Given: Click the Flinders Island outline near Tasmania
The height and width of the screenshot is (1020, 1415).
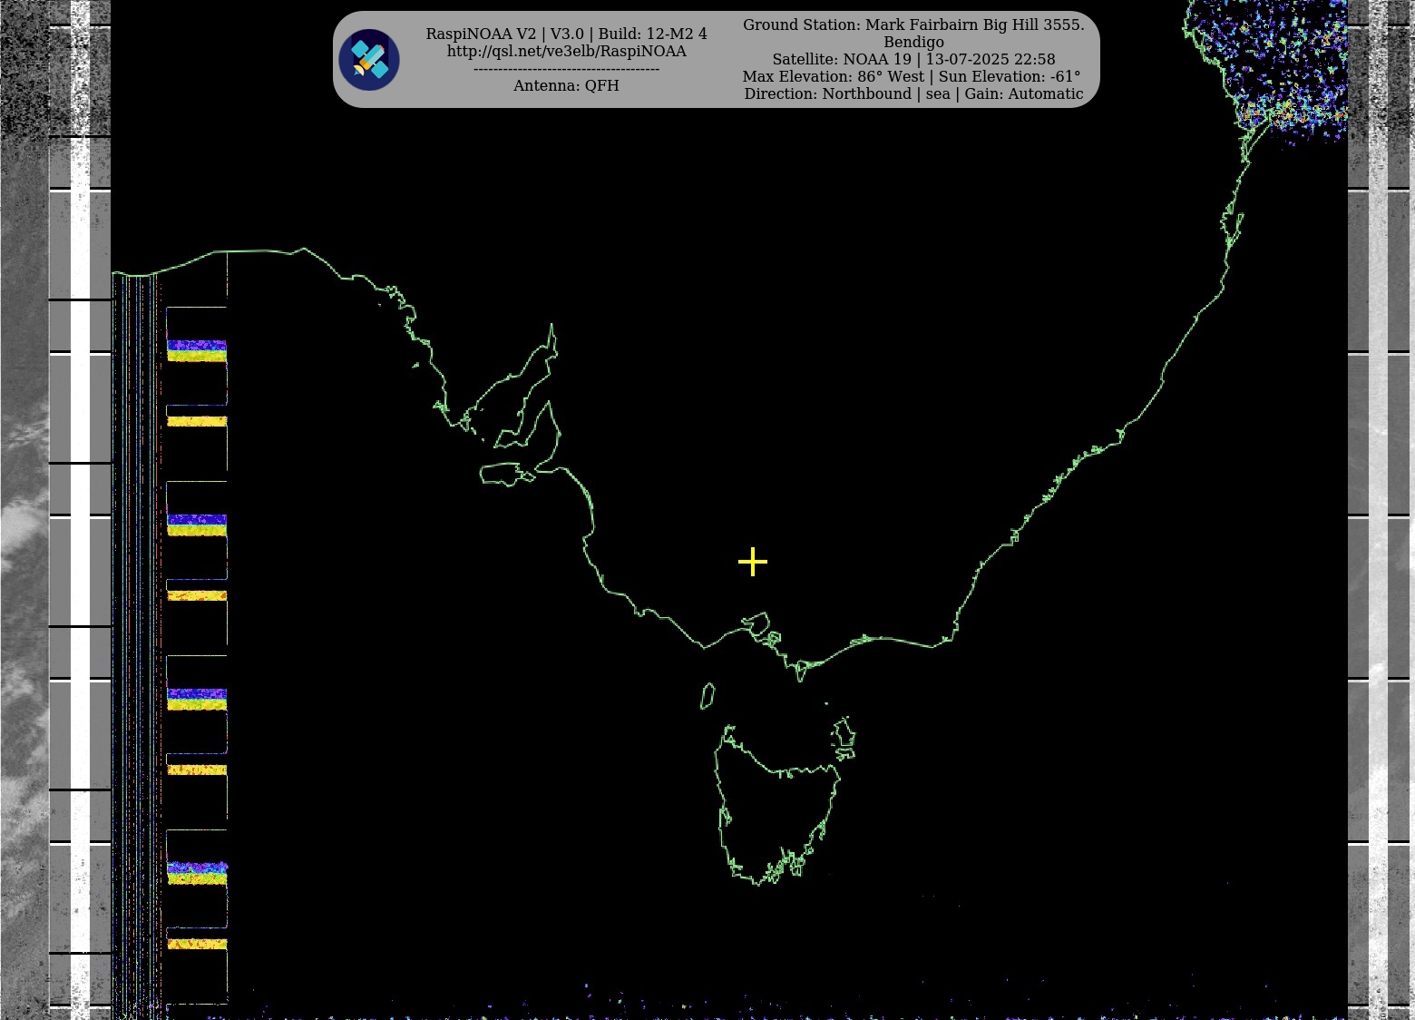Looking at the screenshot, I should coord(844,735).
